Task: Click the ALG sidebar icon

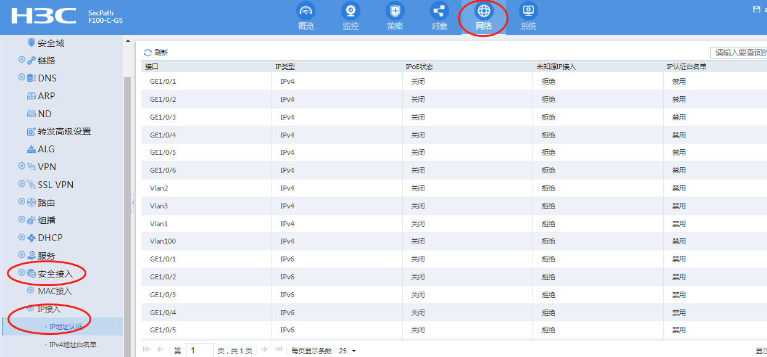Action: [x=32, y=149]
